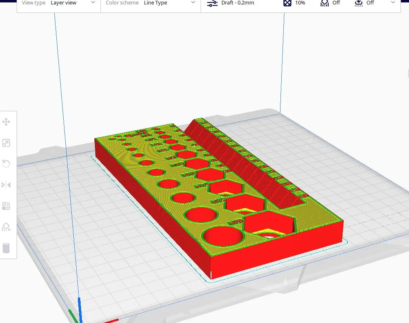Click the cylinder icon in left toolbar
Viewport: 409px width, 323px height.
pos(6,248)
